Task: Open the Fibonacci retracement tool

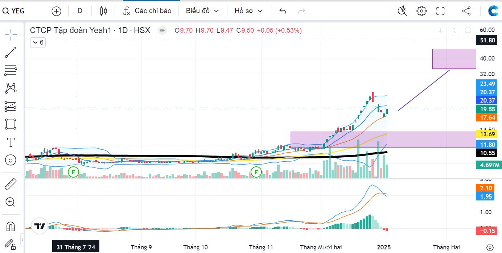Action: coord(11,70)
